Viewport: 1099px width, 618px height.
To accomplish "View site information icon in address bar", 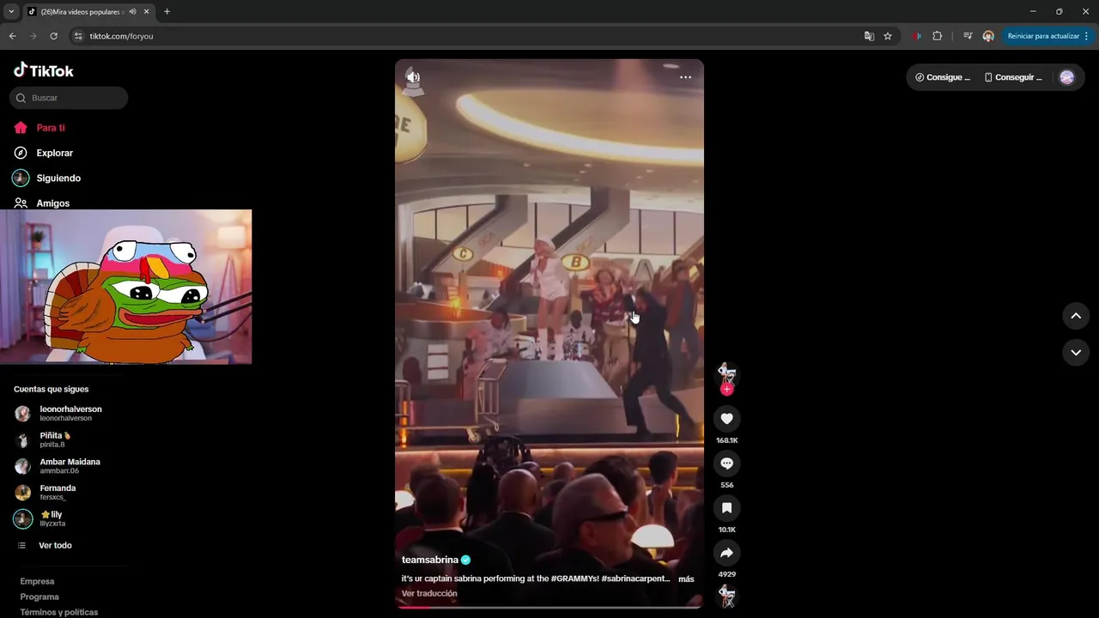I will tap(78, 36).
